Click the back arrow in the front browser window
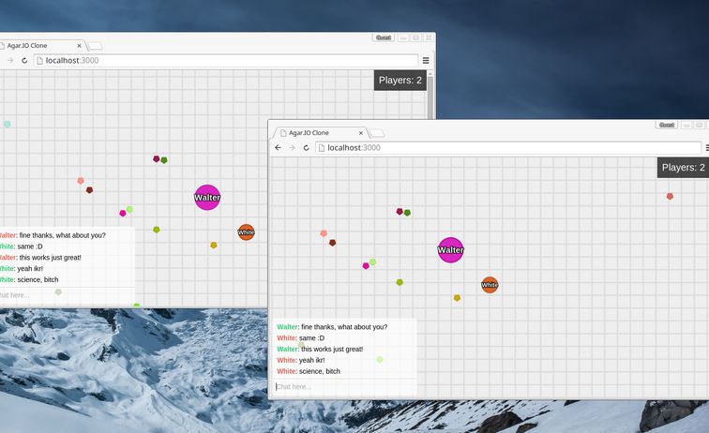Image resolution: width=709 pixels, height=433 pixels. [278, 147]
